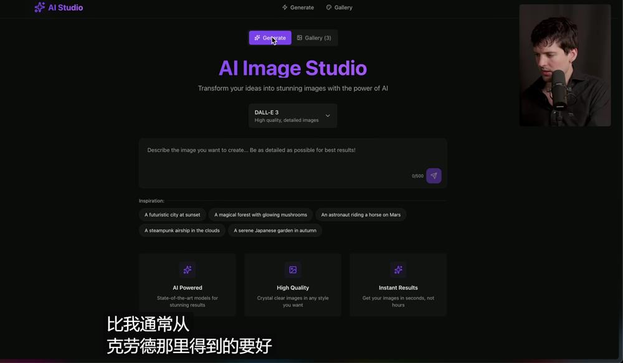
Task: Choose the astronaut riding a horse prompt
Action: pyautogui.click(x=361, y=214)
